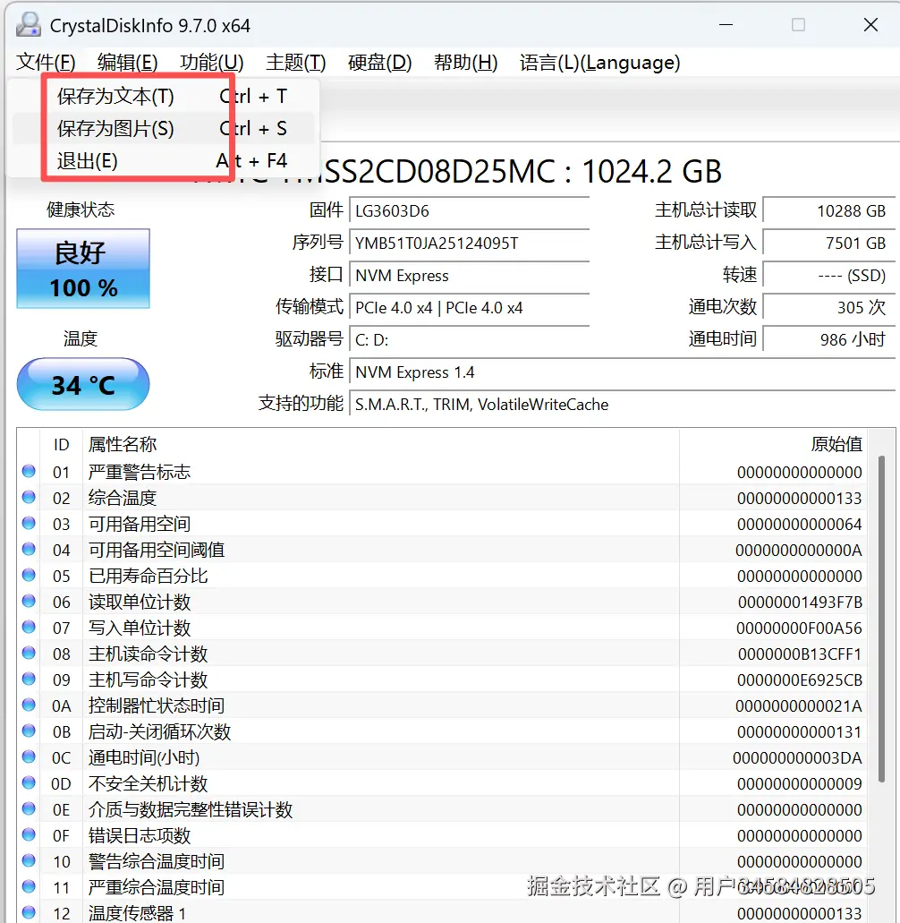Click status dot for row 06 读取单位计数
900x923 pixels.
pyautogui.click(x=29, y=601)
